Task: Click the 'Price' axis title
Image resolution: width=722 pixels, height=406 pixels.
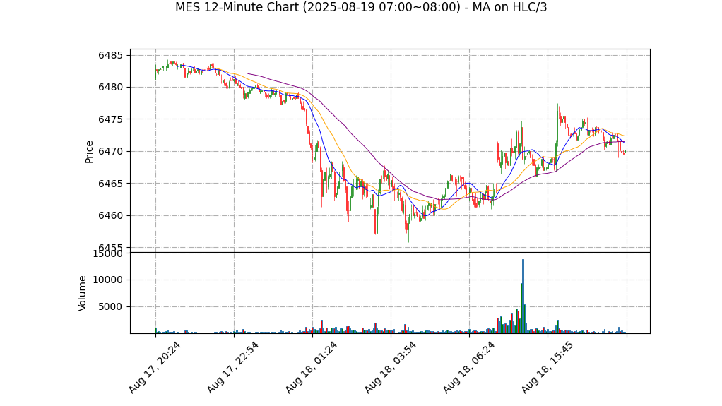Action: 89,152
